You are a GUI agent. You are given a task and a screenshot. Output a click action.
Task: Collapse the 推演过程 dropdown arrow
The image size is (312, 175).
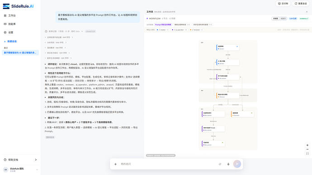[x=82, y=32]
